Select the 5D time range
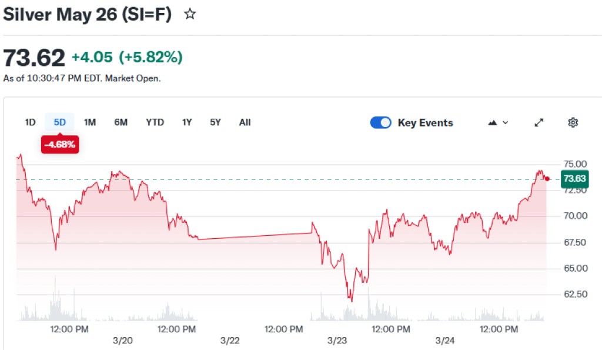Image resolution: width=602 pixels, height=350 pixels. pos(60,122)
